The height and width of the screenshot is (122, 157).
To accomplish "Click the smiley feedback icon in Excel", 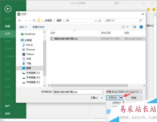I will point(148,9).
